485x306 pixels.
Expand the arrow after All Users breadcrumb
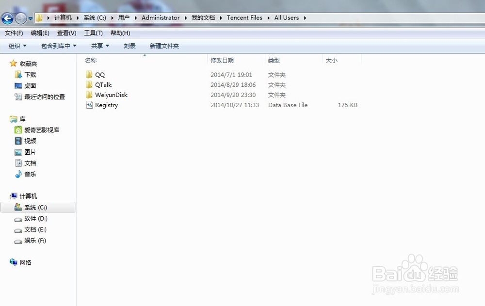(x=305, y=18)
